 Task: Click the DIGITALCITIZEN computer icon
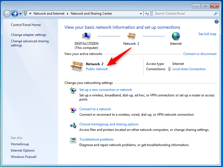point(87,36)
